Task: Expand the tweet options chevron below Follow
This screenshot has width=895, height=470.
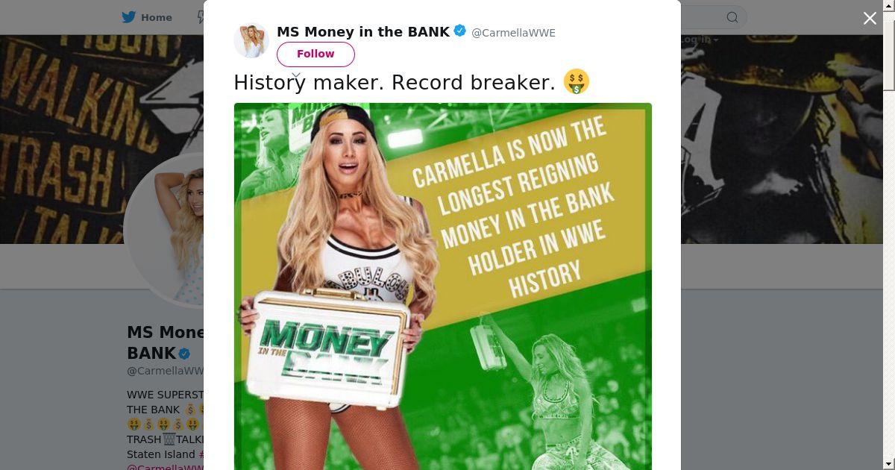Action: coord(296,75)
